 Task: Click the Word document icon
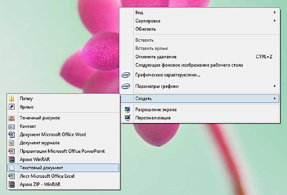(11, 134)
